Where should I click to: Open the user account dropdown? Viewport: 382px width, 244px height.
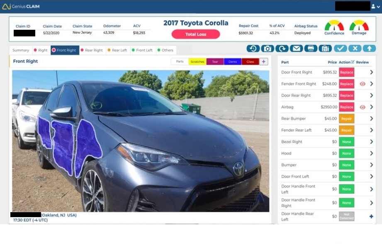click(x=375, y=7)
